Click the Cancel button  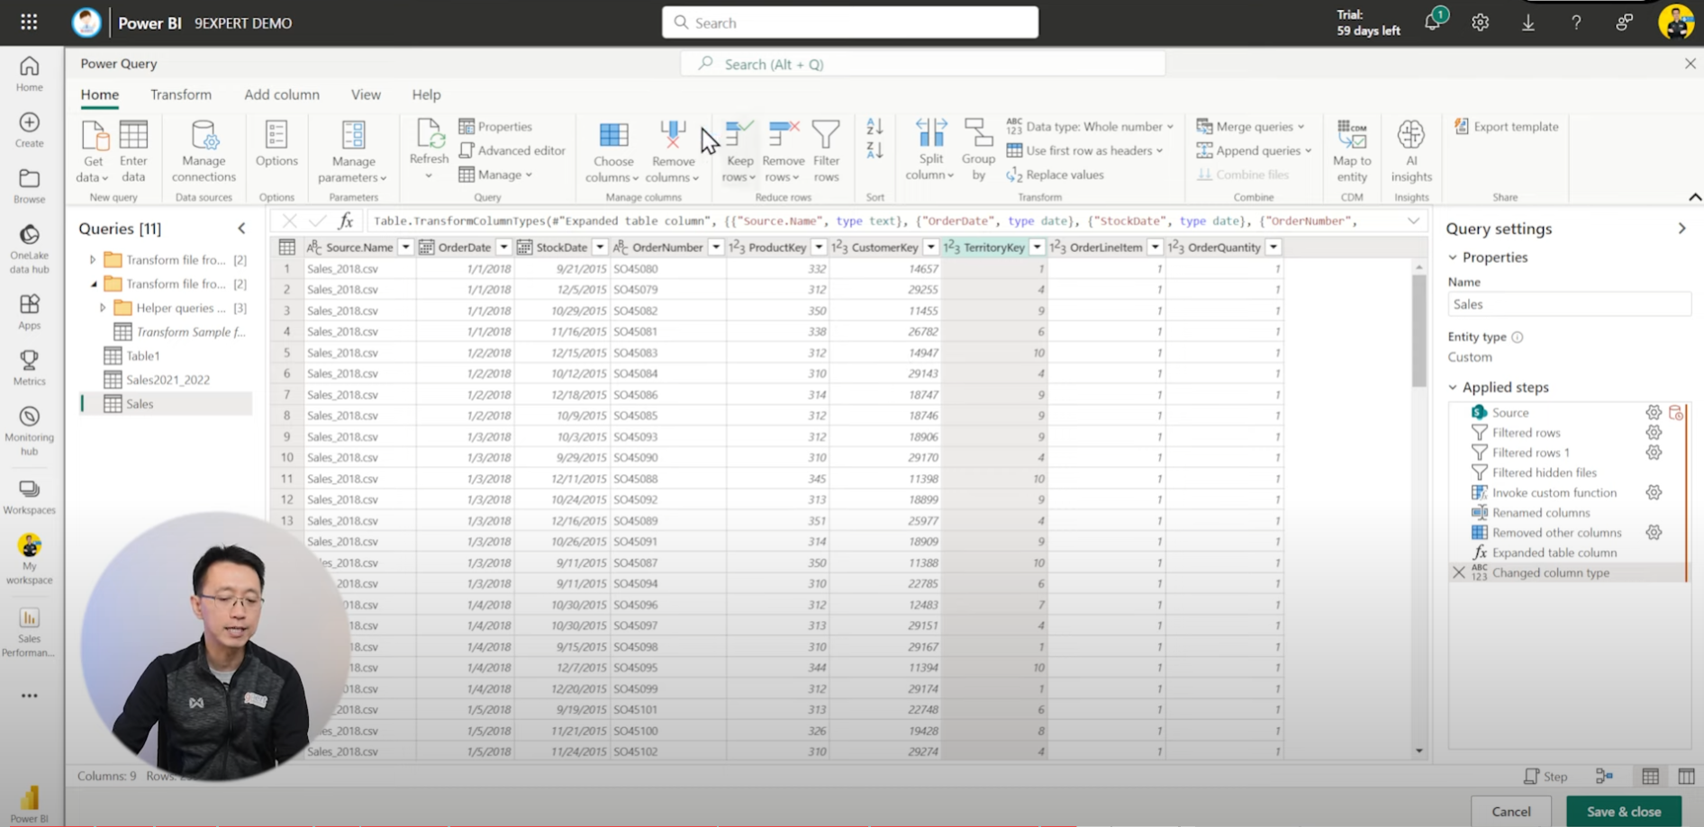[x=1510, y=810]
